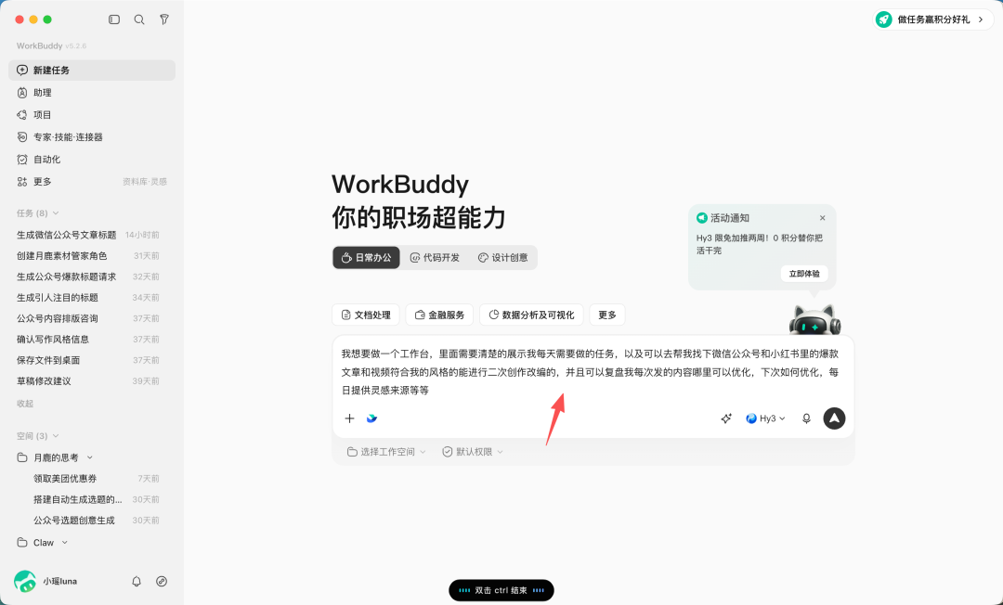The height and width of the screenshot is (605, 1003).
Task: Open task 公众号内容排版咨询
Action: [58, 319]
